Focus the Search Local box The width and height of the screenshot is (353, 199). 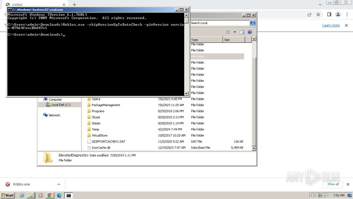[220, 23]
